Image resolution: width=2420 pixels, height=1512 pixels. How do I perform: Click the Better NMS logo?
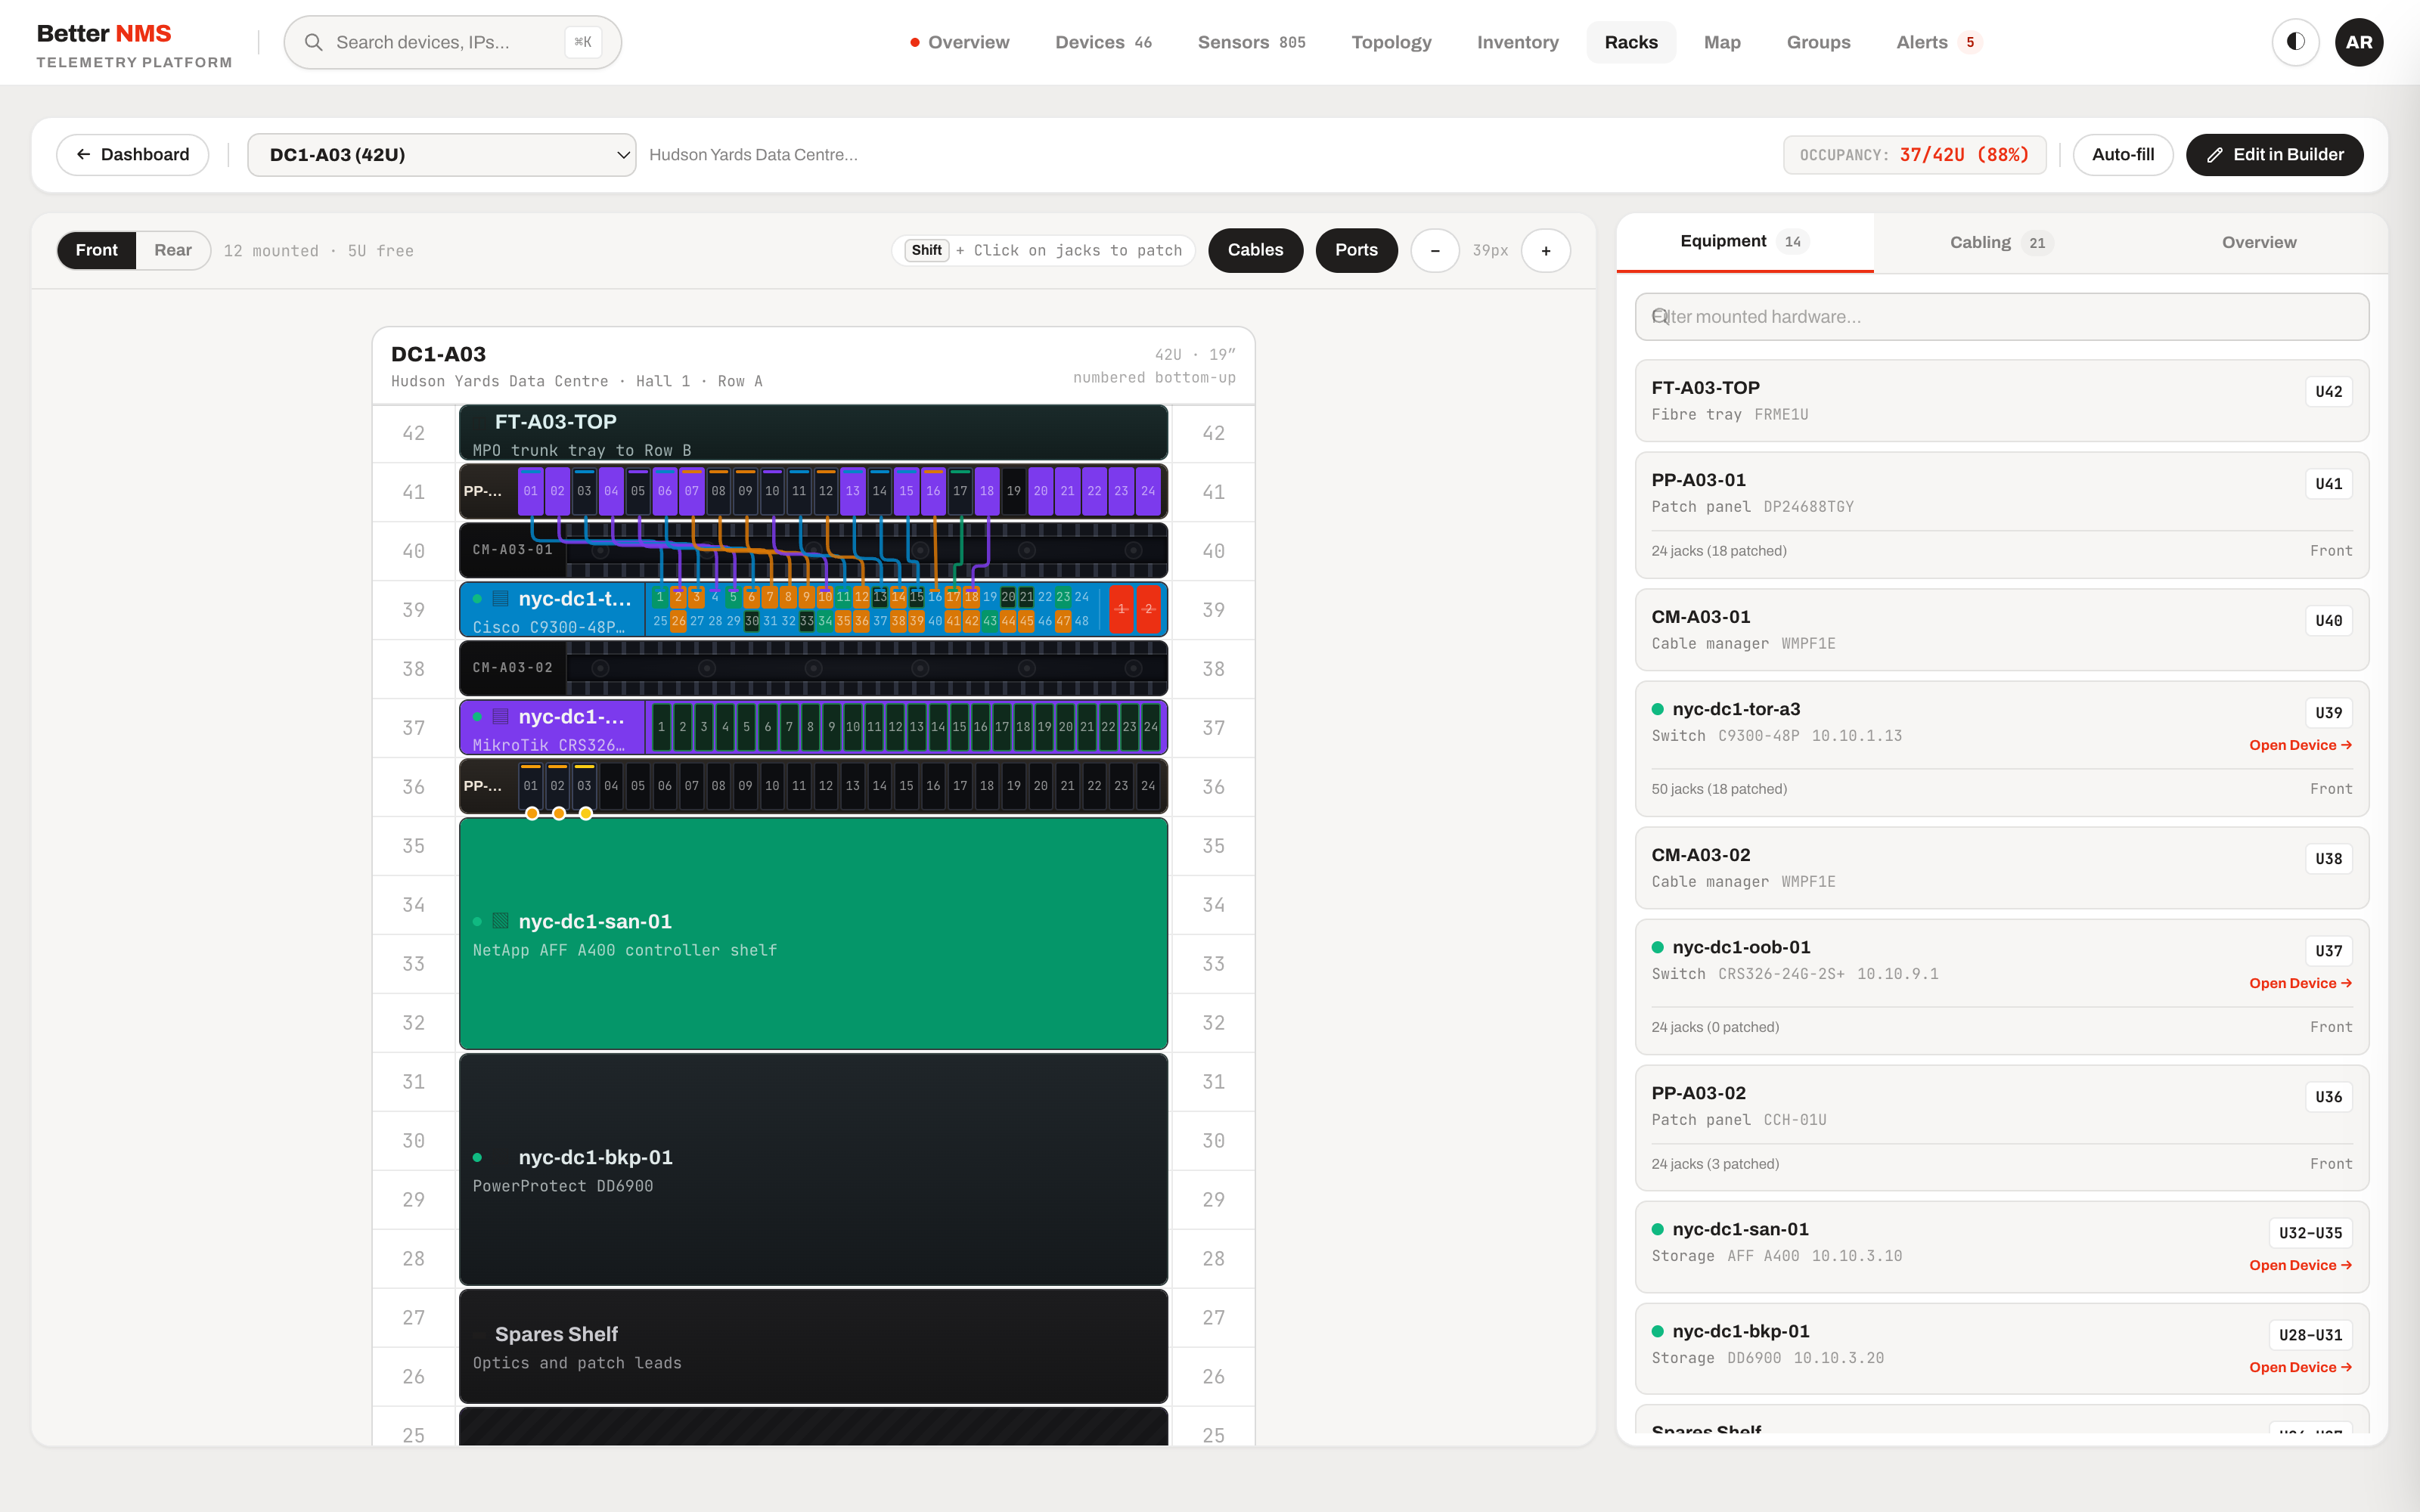[x=134, y=45]
